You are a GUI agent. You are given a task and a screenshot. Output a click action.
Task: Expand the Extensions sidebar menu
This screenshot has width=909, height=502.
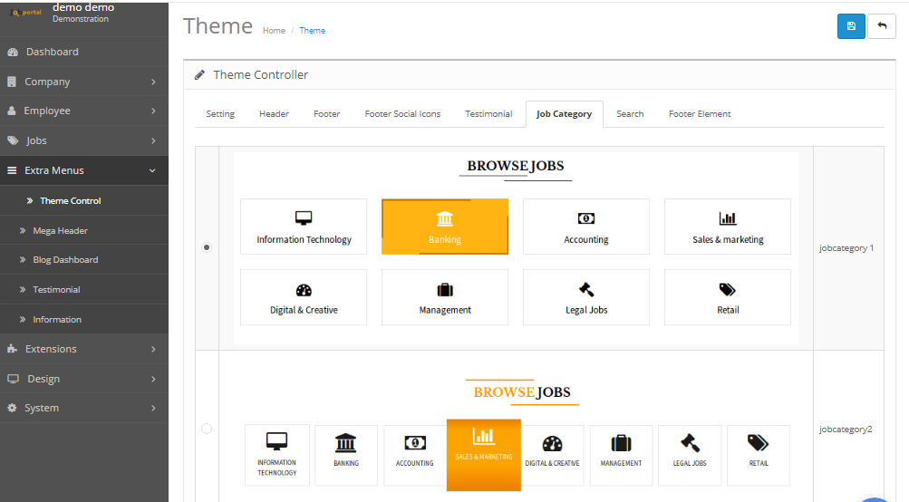coord(83,349)
